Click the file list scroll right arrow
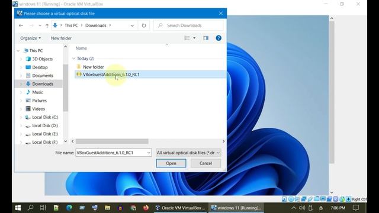The height and width of the screenshot is (213, 379). (224, 141)
